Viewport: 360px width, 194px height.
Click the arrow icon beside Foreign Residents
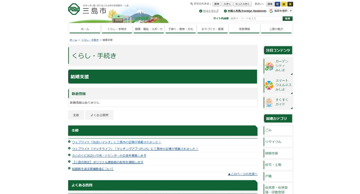225,11
